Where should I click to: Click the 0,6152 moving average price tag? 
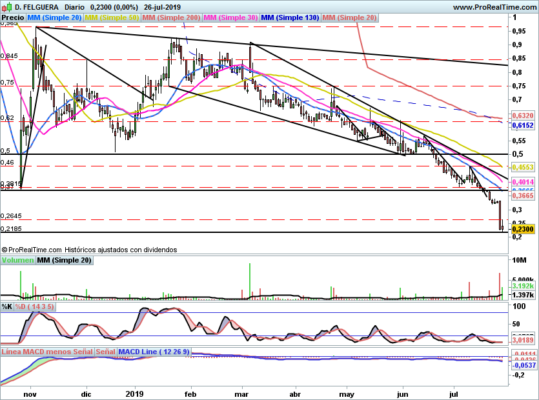point(523,125)
